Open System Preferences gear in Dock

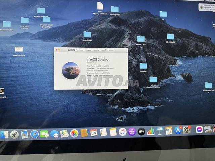pyautogui.click(x=187, y=130)
